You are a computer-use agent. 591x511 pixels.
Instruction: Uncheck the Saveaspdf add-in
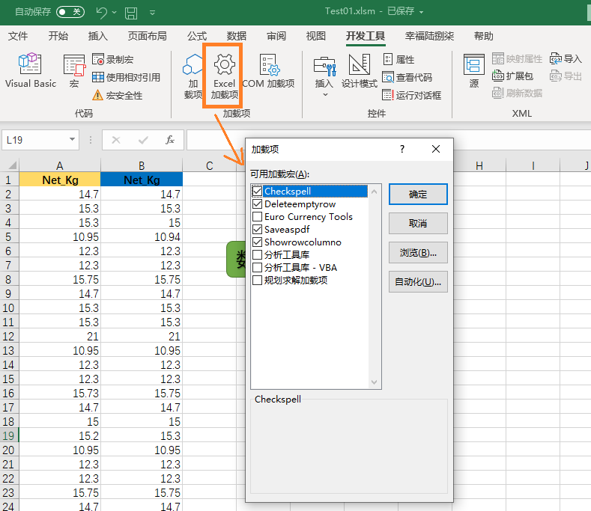(x=258, y=230)
